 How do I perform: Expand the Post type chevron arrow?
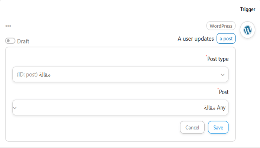click(222, 75)
